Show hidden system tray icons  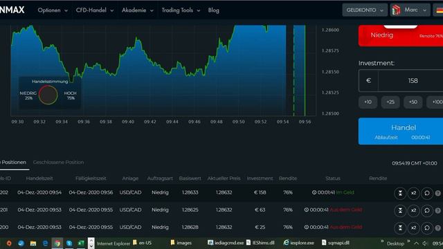click(x=417, y=243)
